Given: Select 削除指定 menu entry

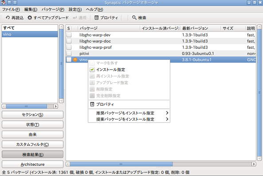Looking at the screenshot, I should point(129,89).
